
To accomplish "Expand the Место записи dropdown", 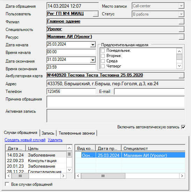I will tap(181, 6).
